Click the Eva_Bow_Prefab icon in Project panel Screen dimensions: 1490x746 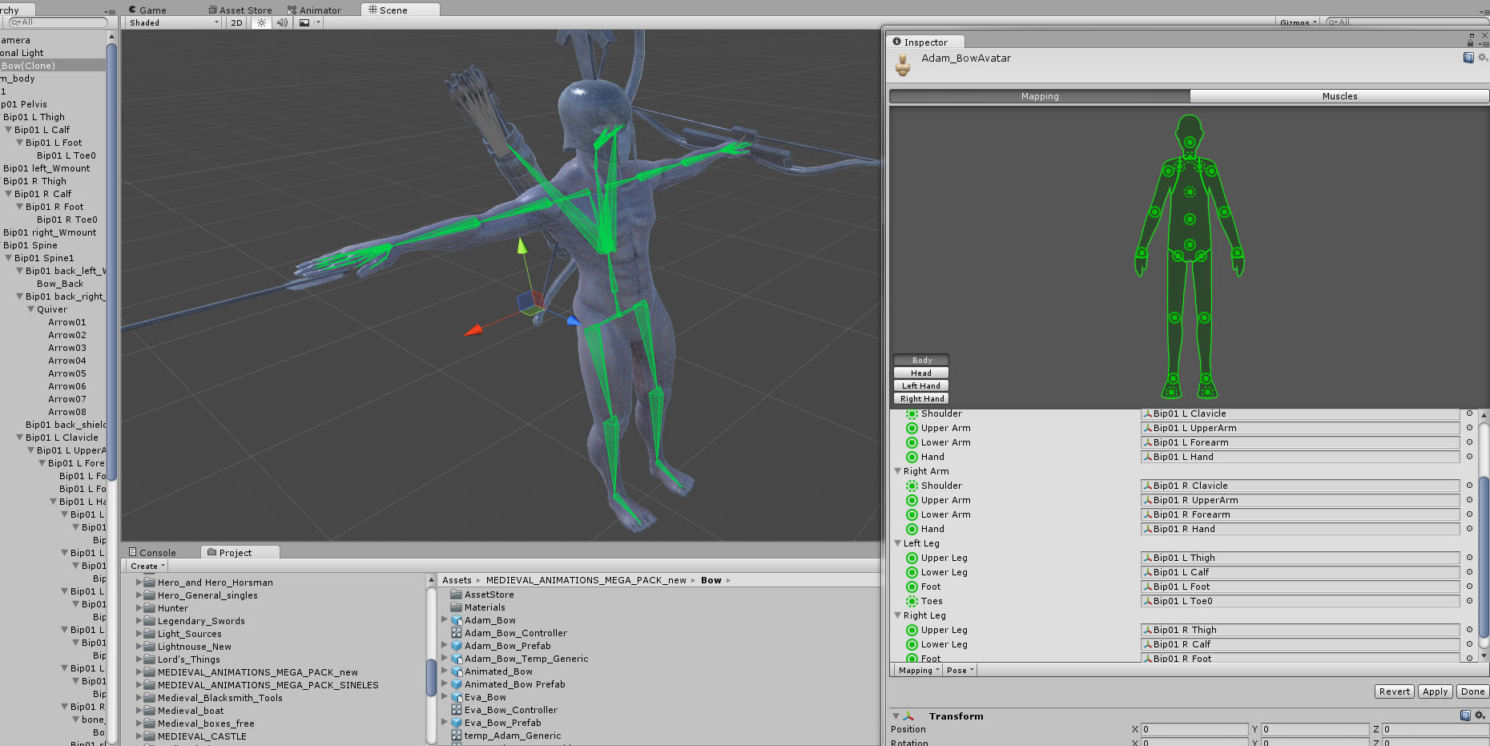click(x=455, y=722)
